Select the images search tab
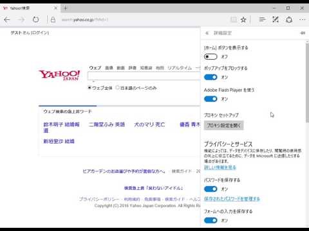Screen dimensions: 309x231 point(109,68)
